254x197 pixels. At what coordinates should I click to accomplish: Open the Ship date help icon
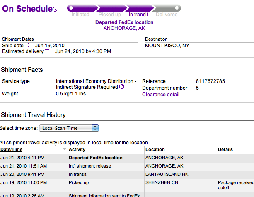(x=27, y=45)
